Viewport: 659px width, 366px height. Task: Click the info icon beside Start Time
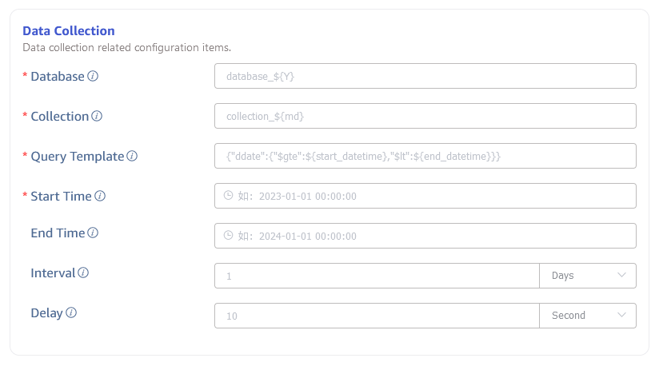[x=100, y=197]
